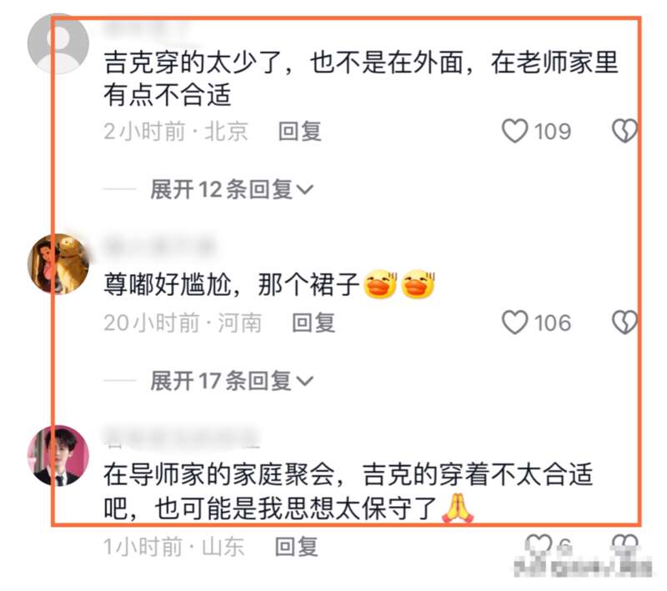Tap broken heart on the Henan comment
This screenshot has width=667, height=591.
coord(624,323)
